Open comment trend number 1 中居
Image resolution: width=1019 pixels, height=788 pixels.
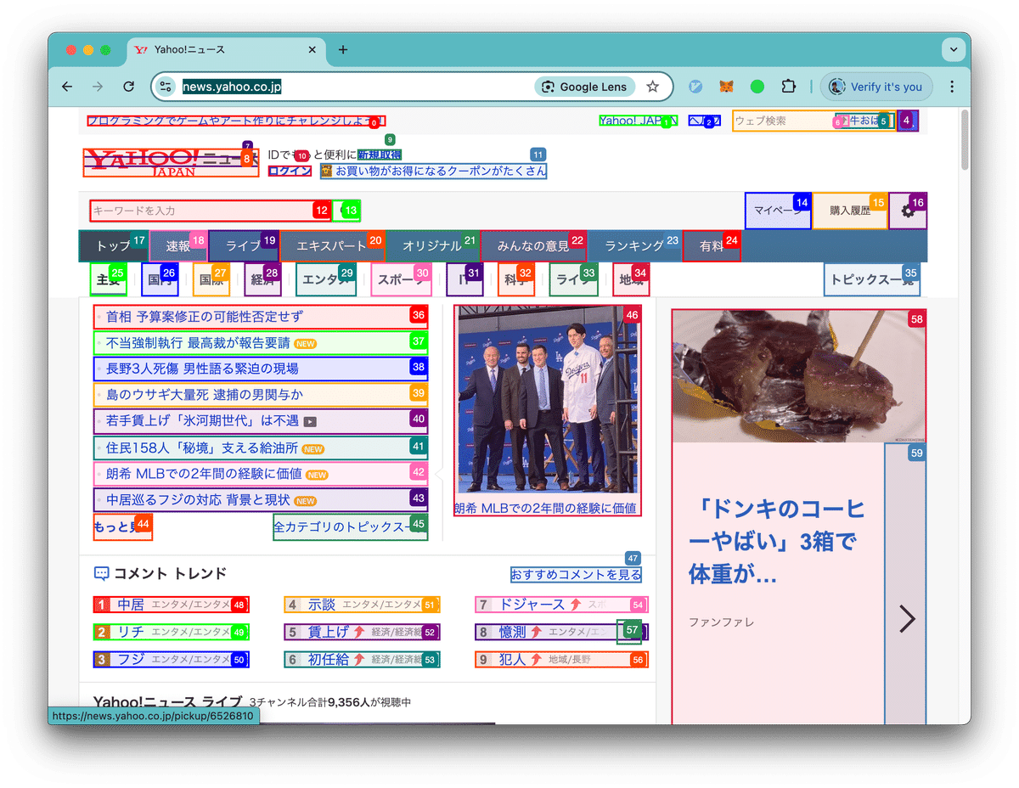coord(170,605)
